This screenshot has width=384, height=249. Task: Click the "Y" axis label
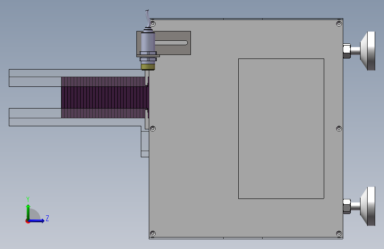point(28,199)
